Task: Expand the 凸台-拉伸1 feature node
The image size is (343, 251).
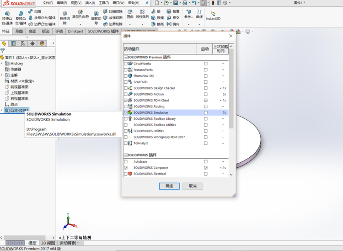Action: (2, 111)
